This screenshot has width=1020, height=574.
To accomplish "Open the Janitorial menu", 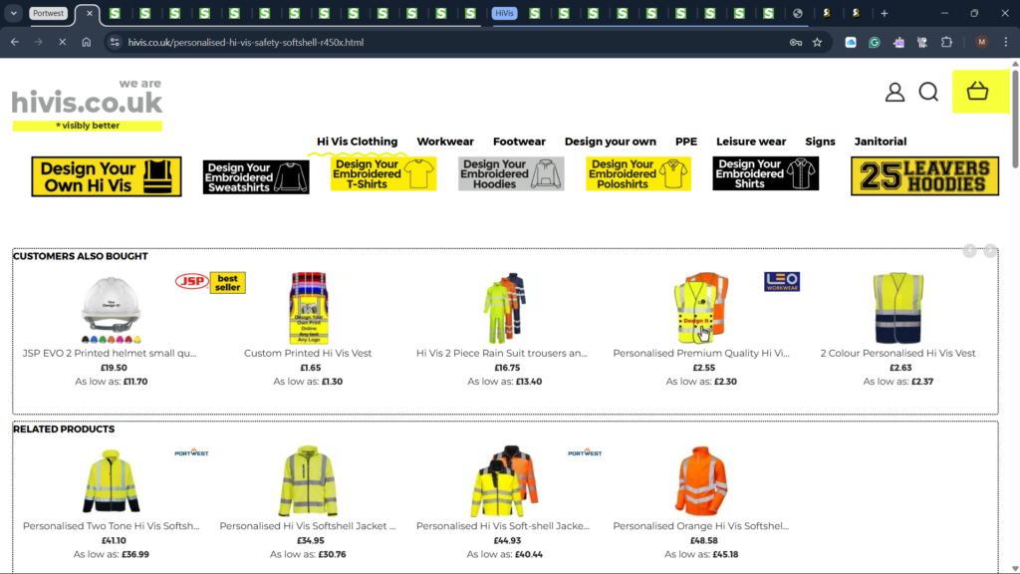I will pyautogui.click(x=881, y=142).
